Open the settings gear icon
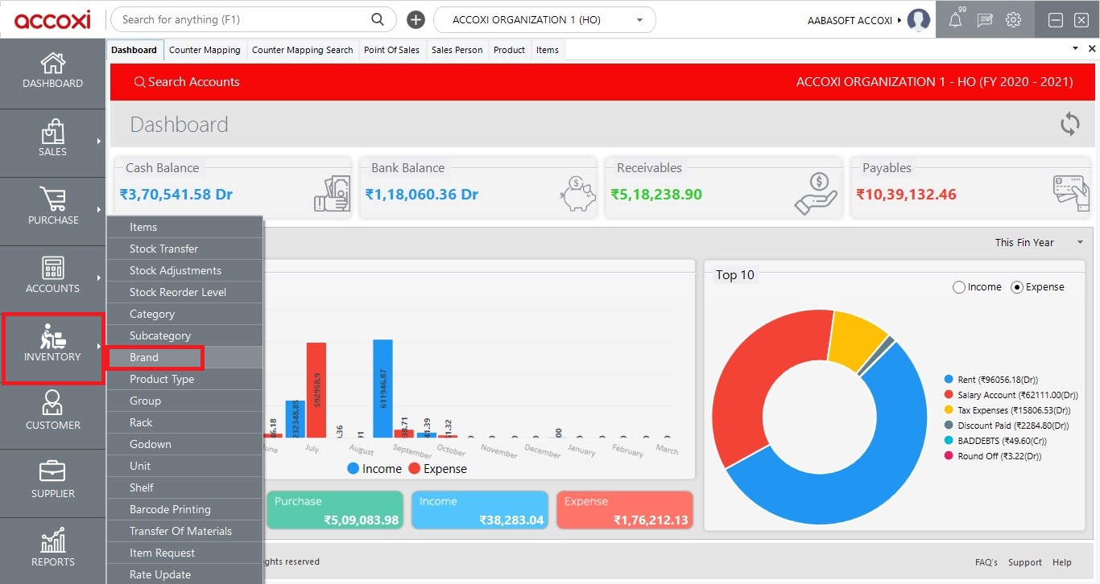Image resolution: width=1100 pixels, height=584 pixels. (x=1013, y=20)
